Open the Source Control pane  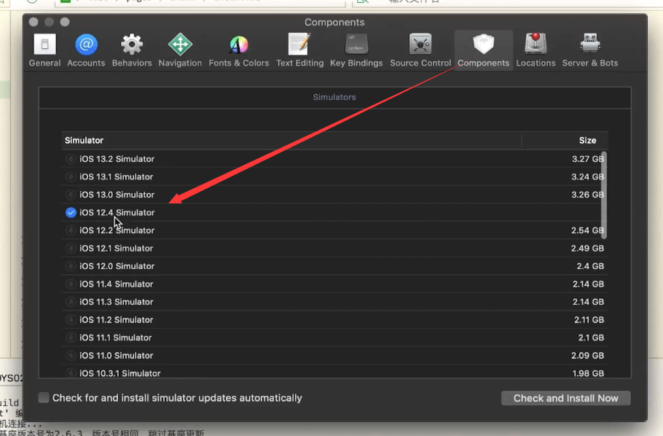pos(420,50)
